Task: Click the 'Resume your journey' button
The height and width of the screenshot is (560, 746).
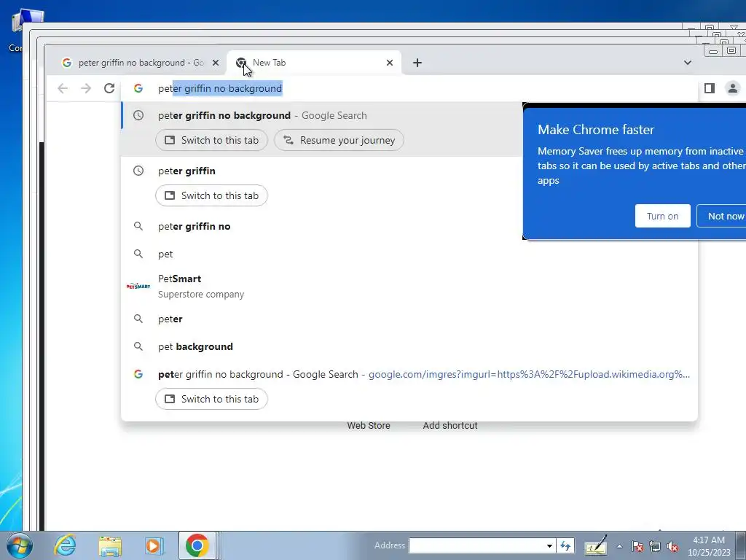Action: 339,141
